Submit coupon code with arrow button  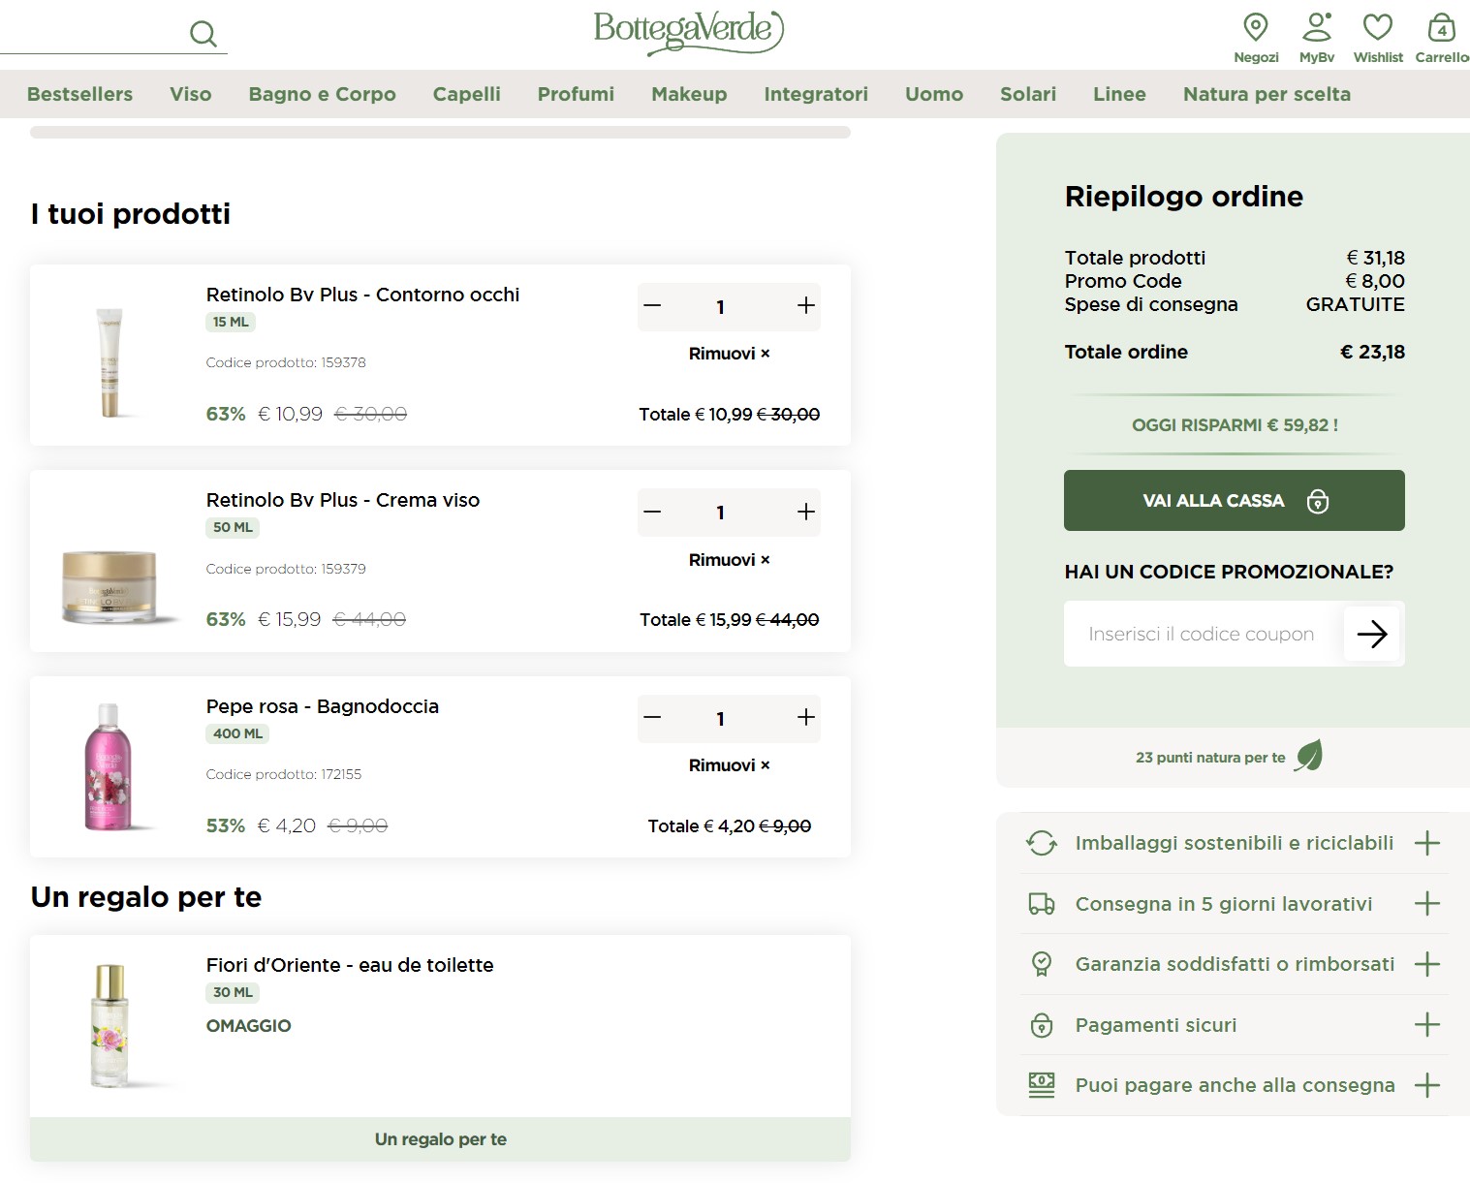(1371, 634)
